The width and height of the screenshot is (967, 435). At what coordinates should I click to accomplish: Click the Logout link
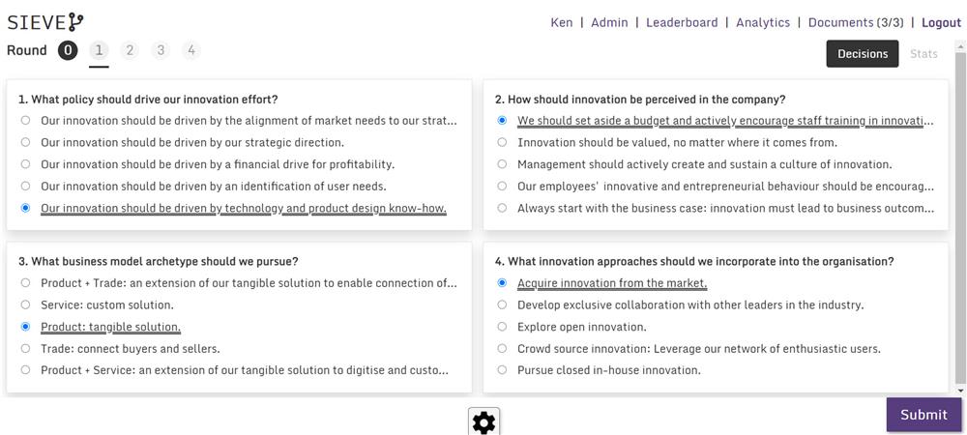(x=941, y=22)
